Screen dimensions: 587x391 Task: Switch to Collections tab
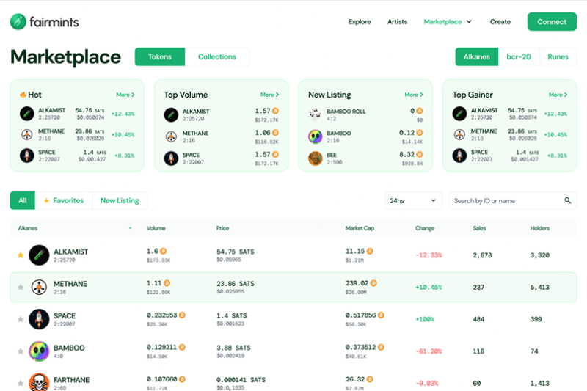point(217,57)
